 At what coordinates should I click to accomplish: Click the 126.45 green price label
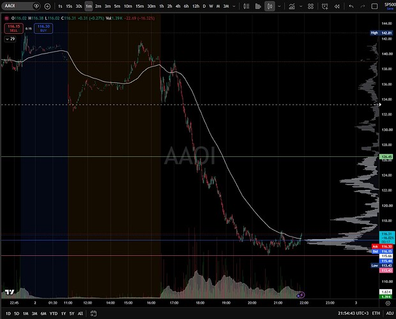point(386,157)
